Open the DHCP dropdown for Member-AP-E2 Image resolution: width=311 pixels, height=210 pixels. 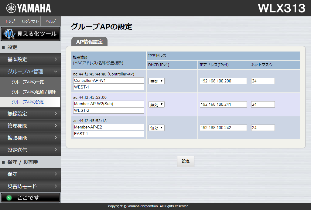click(x=156, y=128)
